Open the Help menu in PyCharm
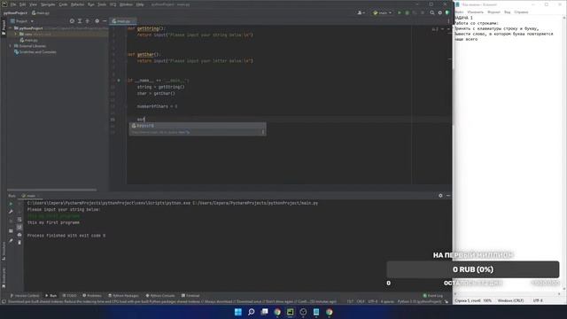Image resolution: width=567 pixels, height=319 pixels. click(140, 4)
